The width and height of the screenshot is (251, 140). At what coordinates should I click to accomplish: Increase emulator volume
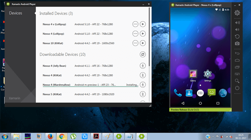point(237,23)
